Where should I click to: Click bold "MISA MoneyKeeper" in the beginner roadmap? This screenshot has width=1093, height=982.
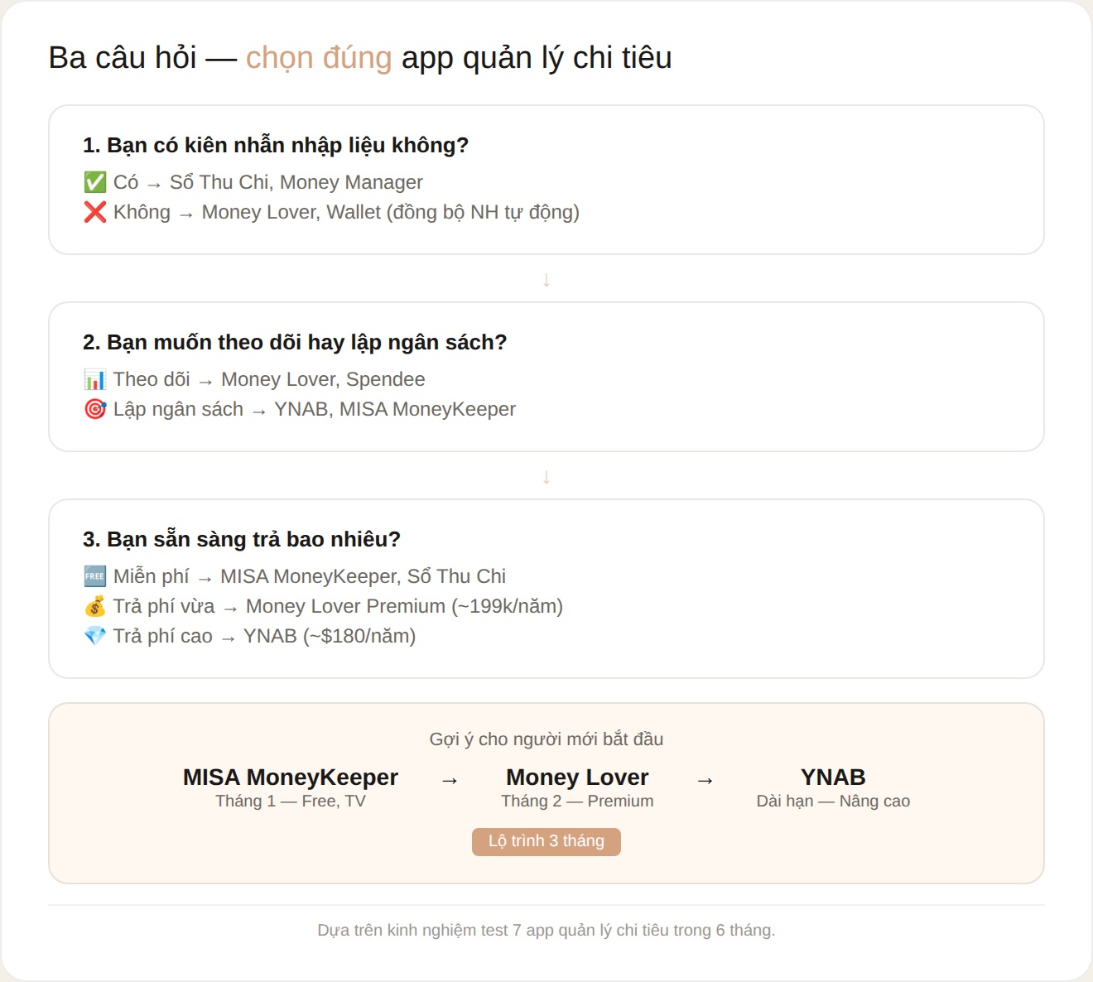(x=291, y=777)
